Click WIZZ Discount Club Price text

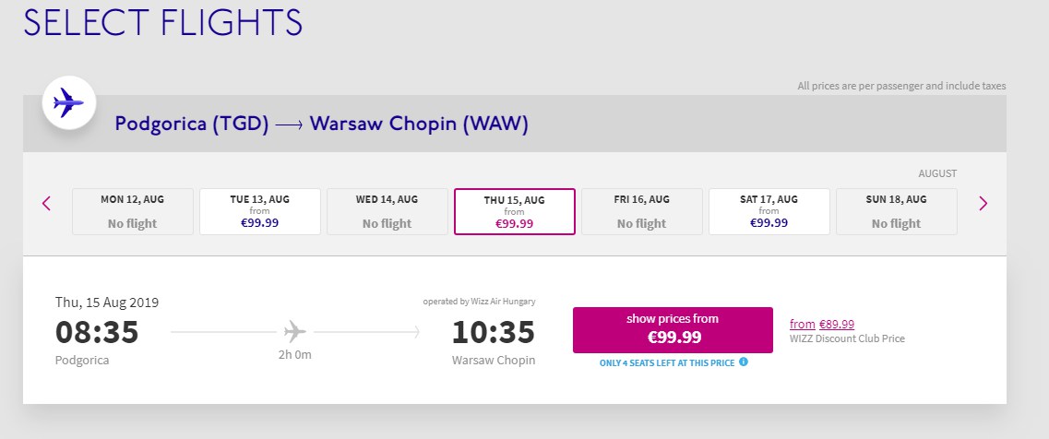coord(847,338)
